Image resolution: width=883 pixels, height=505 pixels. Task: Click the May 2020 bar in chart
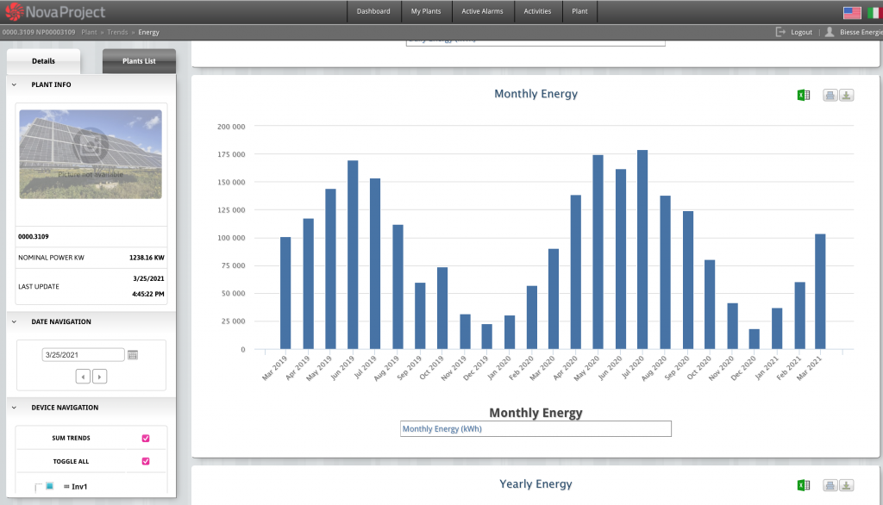(x=598, y=252)
